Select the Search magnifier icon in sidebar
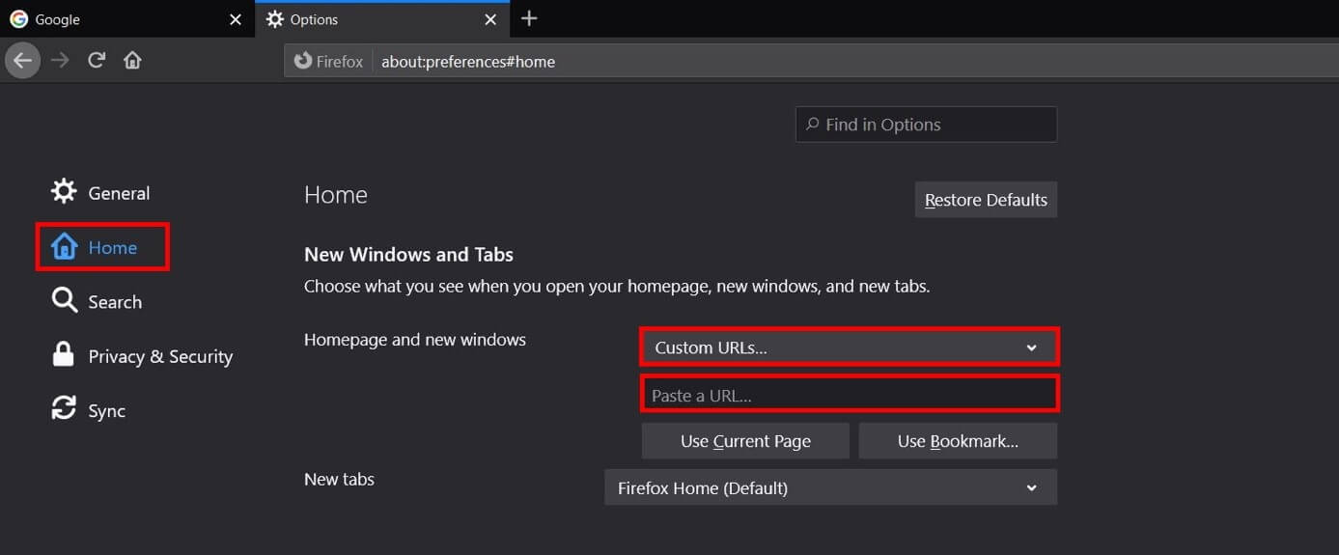The image size is (1339, 555). click(64, 300)
